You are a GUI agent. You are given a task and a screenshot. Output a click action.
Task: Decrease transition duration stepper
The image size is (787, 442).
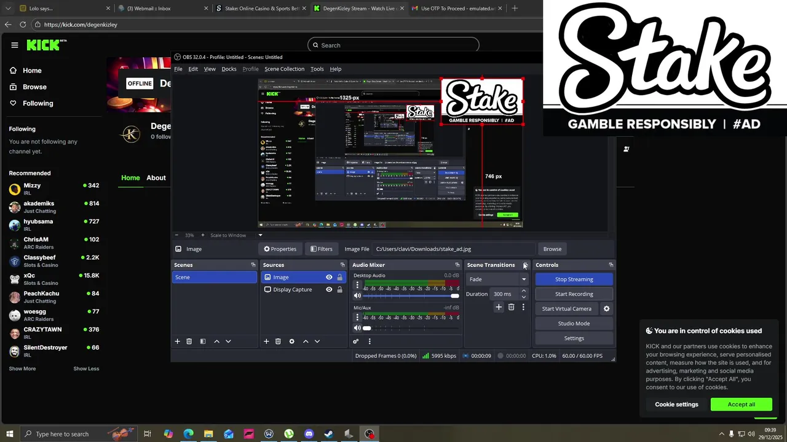(524, 297)
